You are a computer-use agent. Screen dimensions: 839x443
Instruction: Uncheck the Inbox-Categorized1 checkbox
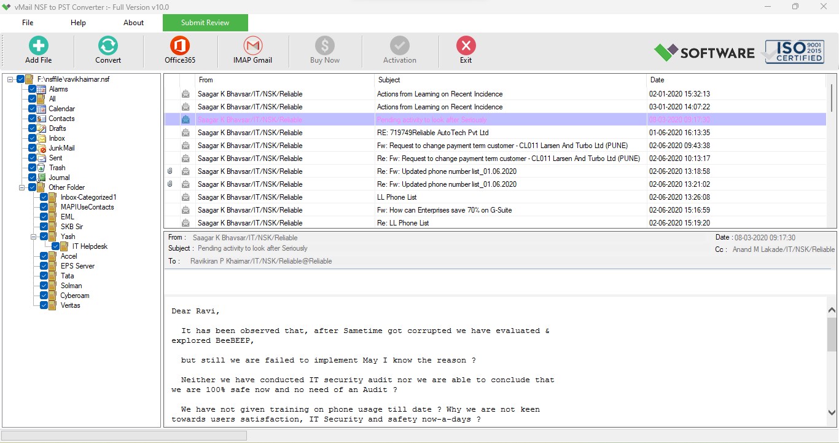(x=44, y=197)
